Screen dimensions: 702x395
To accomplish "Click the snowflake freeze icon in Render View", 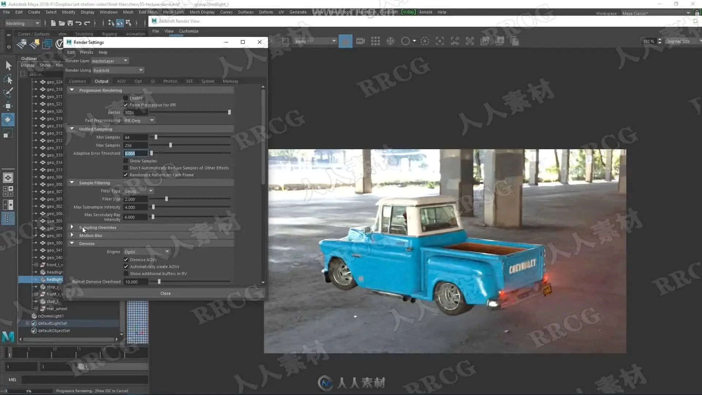I will click(x=390, y=41).
